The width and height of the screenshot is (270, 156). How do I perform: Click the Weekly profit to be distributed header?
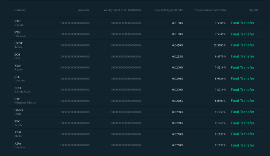pyautogui.click(x=122, y=10)
